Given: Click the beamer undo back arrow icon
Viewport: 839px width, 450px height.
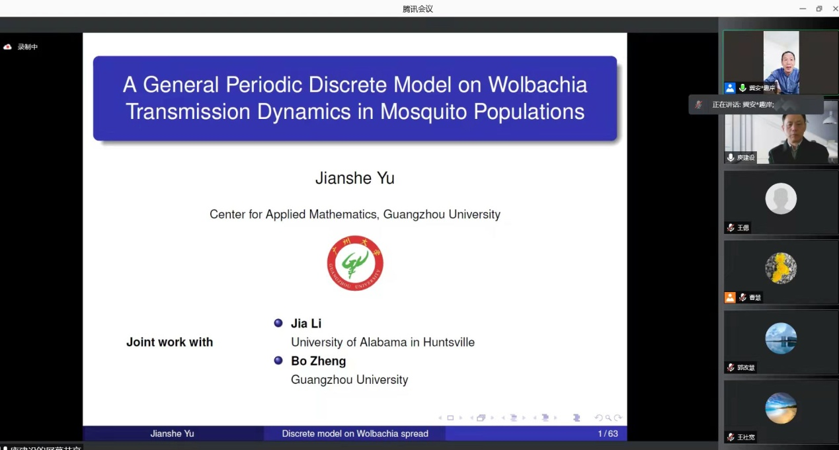Looking at the screenshot, I should pyautogui.click(x=598, y=418).
